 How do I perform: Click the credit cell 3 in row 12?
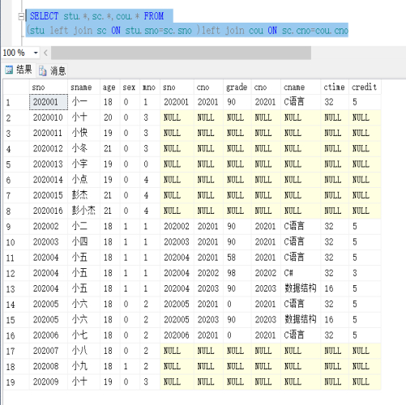tap(365, 273)
